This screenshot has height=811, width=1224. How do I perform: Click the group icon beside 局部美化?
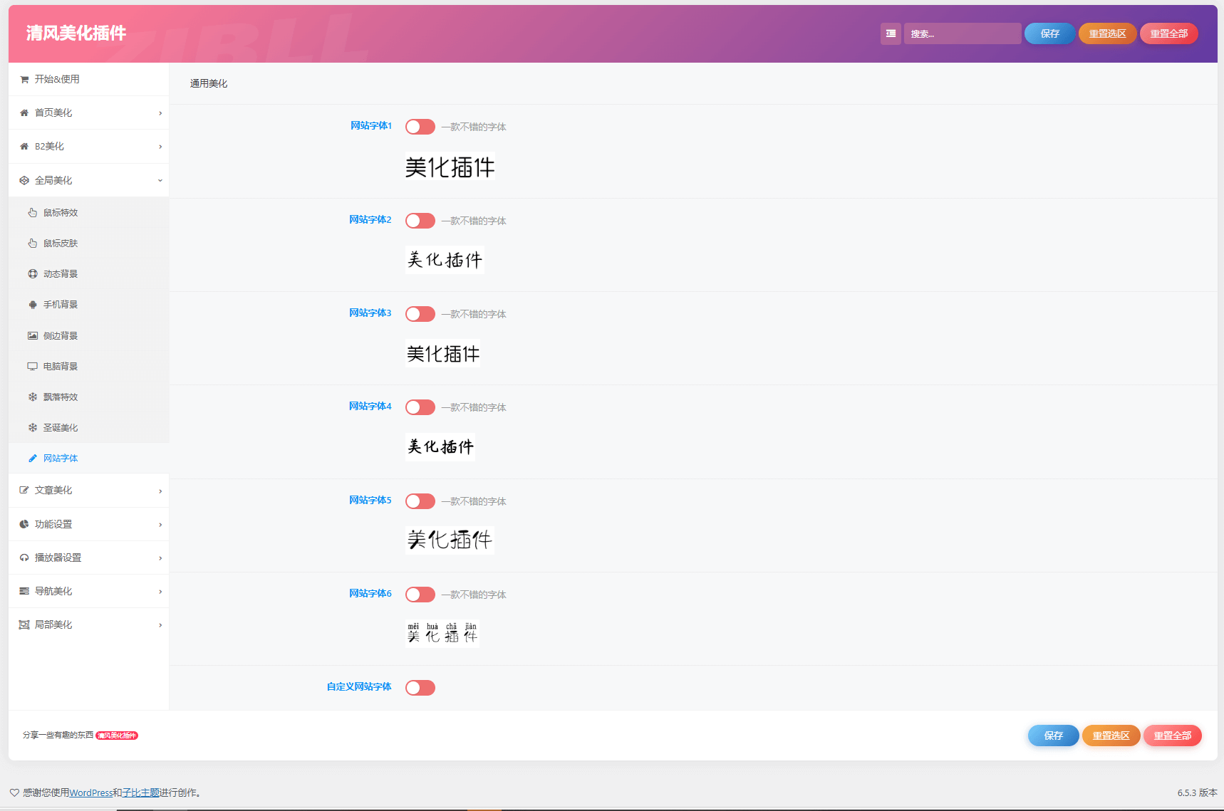tap(24, 625)
